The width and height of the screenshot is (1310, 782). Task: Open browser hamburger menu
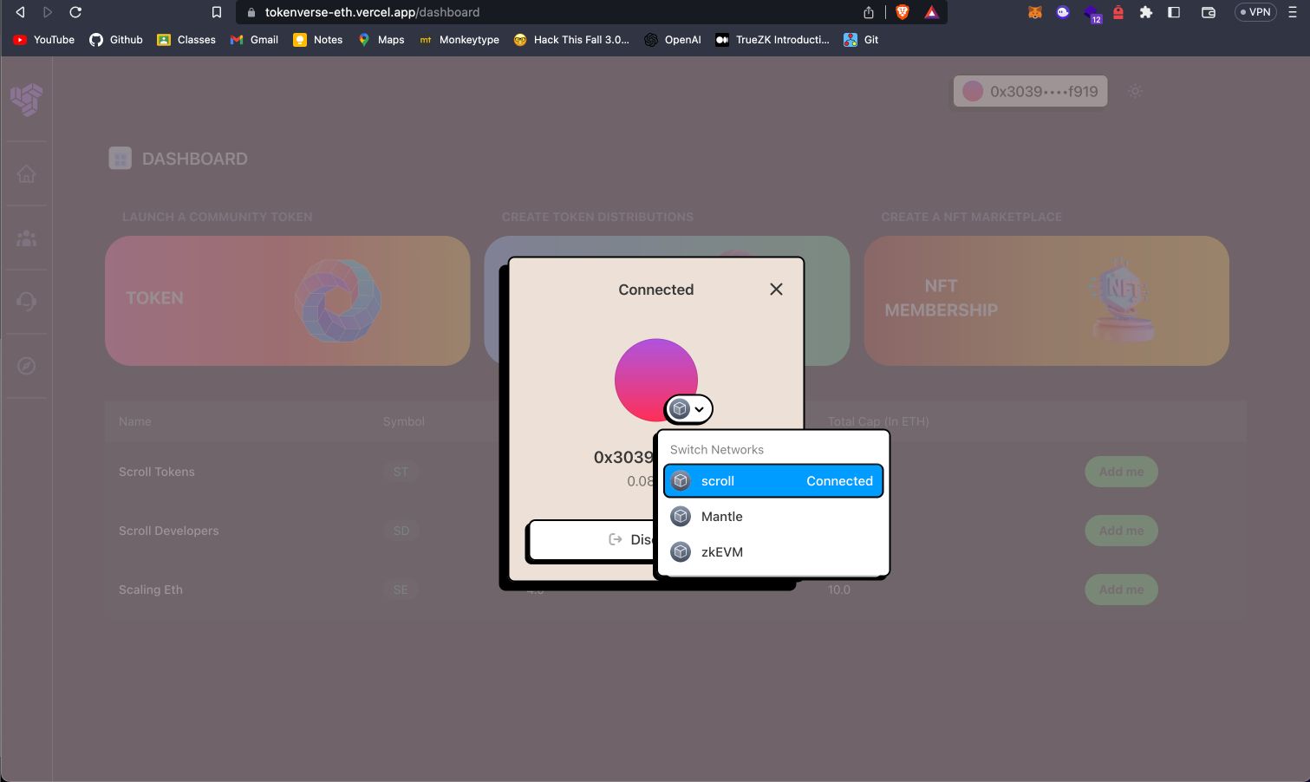(1293, 12)
